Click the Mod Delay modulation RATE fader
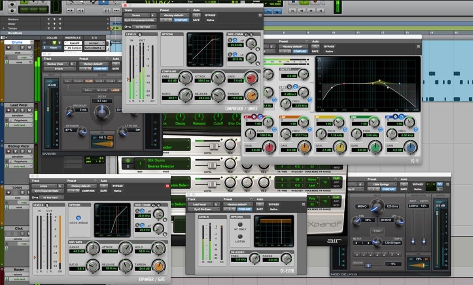Viewport: 473px width, 285px height. click(413, 241)
